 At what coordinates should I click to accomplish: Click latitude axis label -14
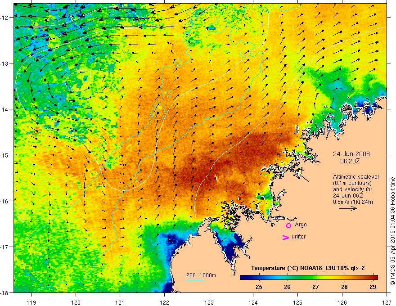[4, 109]
